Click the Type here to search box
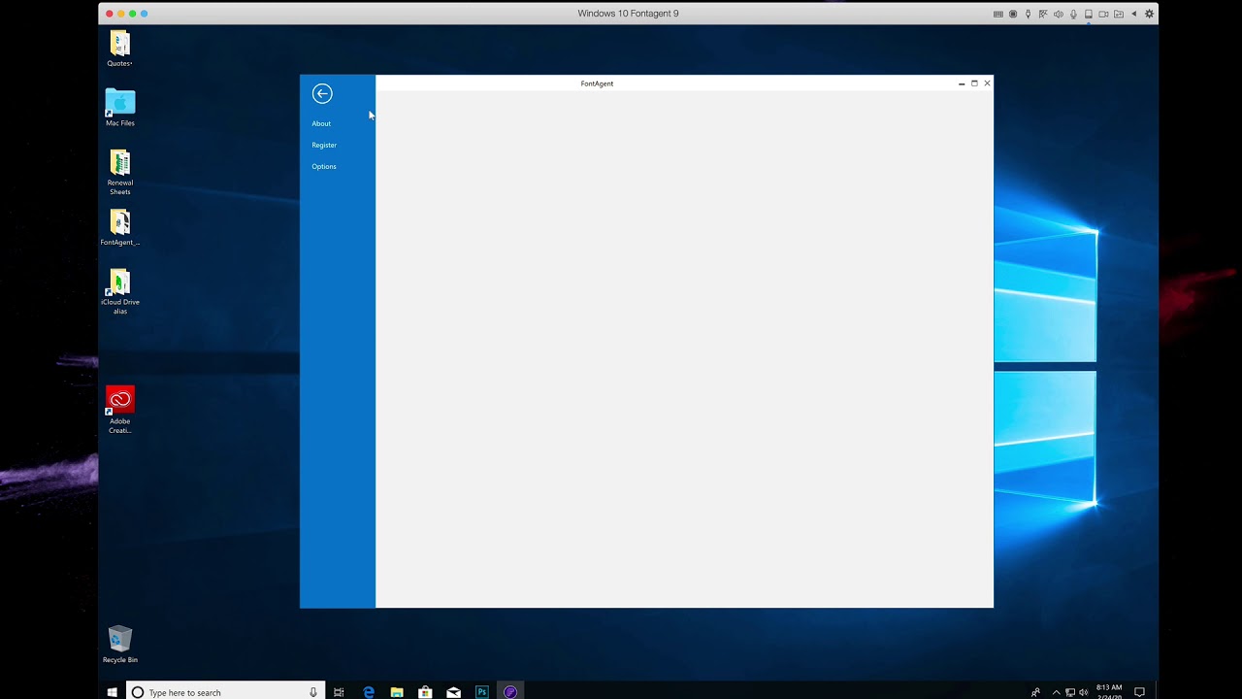 pos(227,692)
